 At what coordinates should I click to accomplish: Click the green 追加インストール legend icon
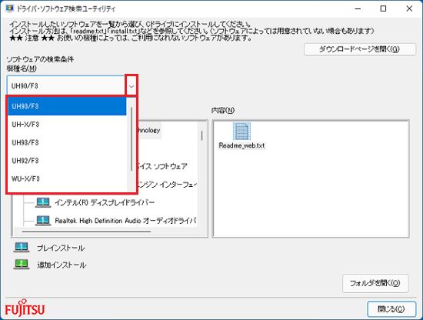tap(22, 265)
